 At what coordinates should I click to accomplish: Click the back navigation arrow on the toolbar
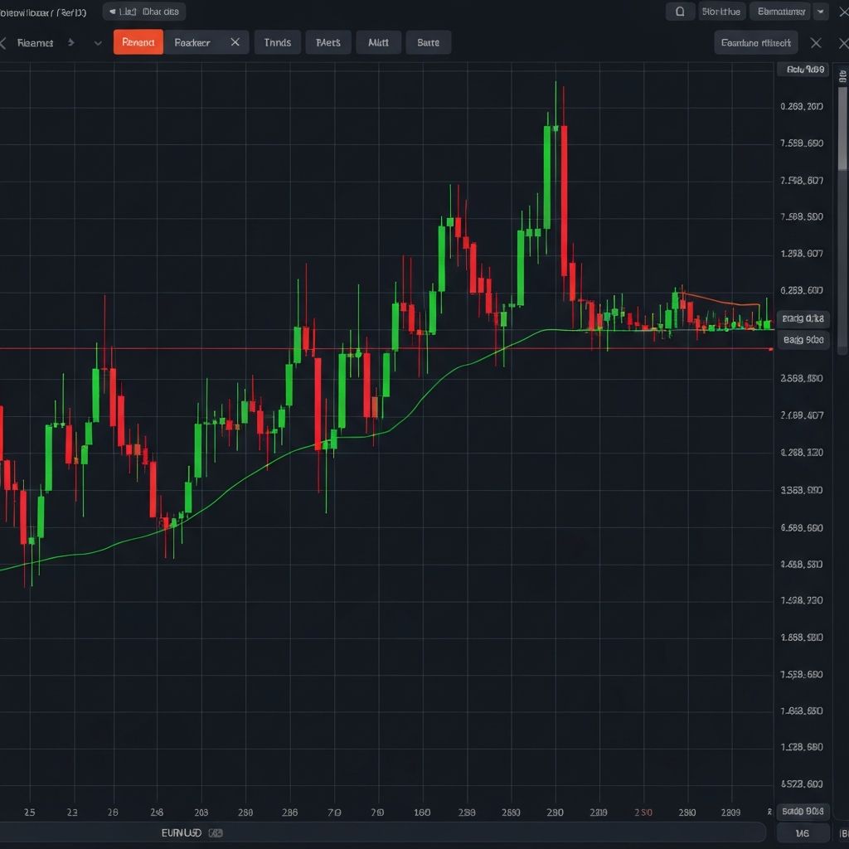(4, 42)
